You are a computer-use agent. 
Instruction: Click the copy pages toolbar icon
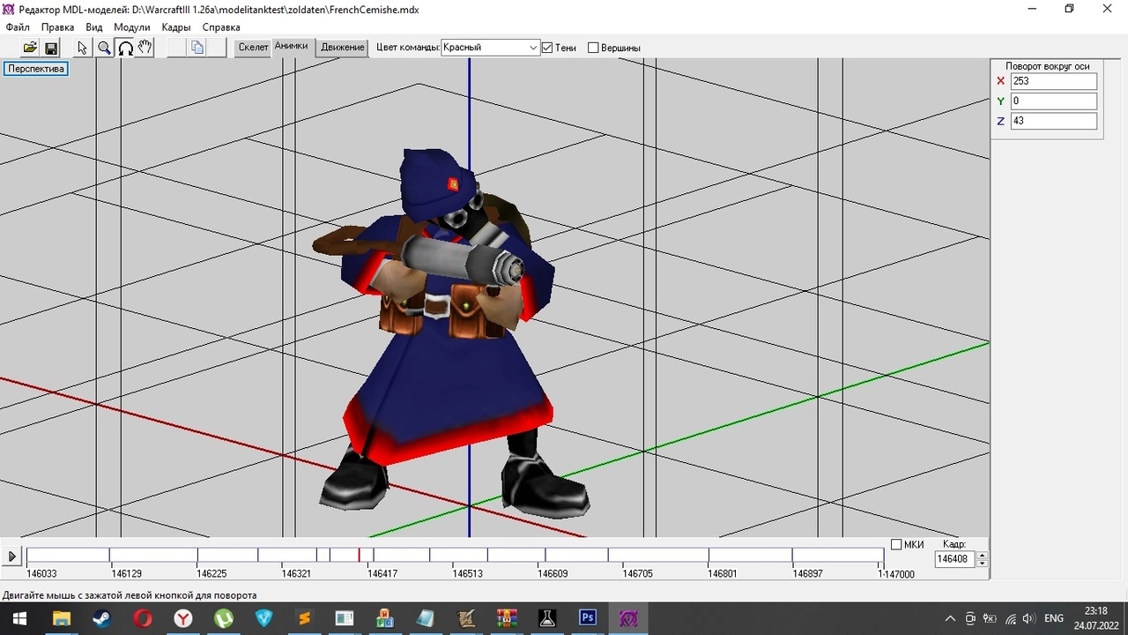pyautogui.click(x=197, y=48)
